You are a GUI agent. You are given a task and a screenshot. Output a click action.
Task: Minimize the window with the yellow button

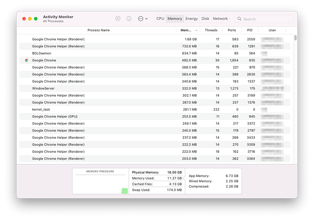[x=30, y=19]
